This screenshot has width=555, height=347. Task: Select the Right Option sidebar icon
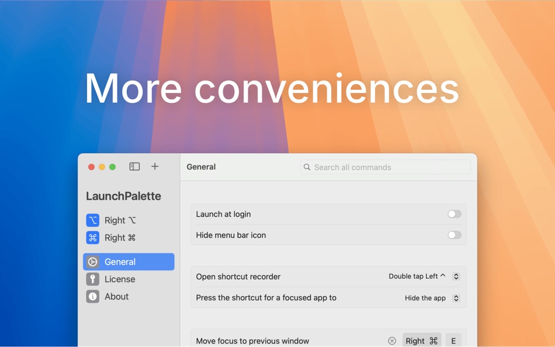pyautogui.click(x=93, y=220)
